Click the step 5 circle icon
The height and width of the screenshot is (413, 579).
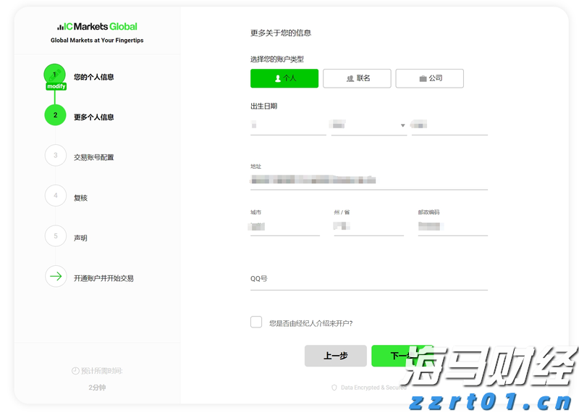click(x=55, y=236)
